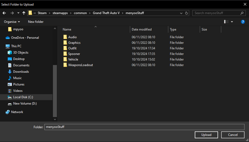Click menyooStuff in the address bar
249x142 pixels.
(x=135, y=13)
